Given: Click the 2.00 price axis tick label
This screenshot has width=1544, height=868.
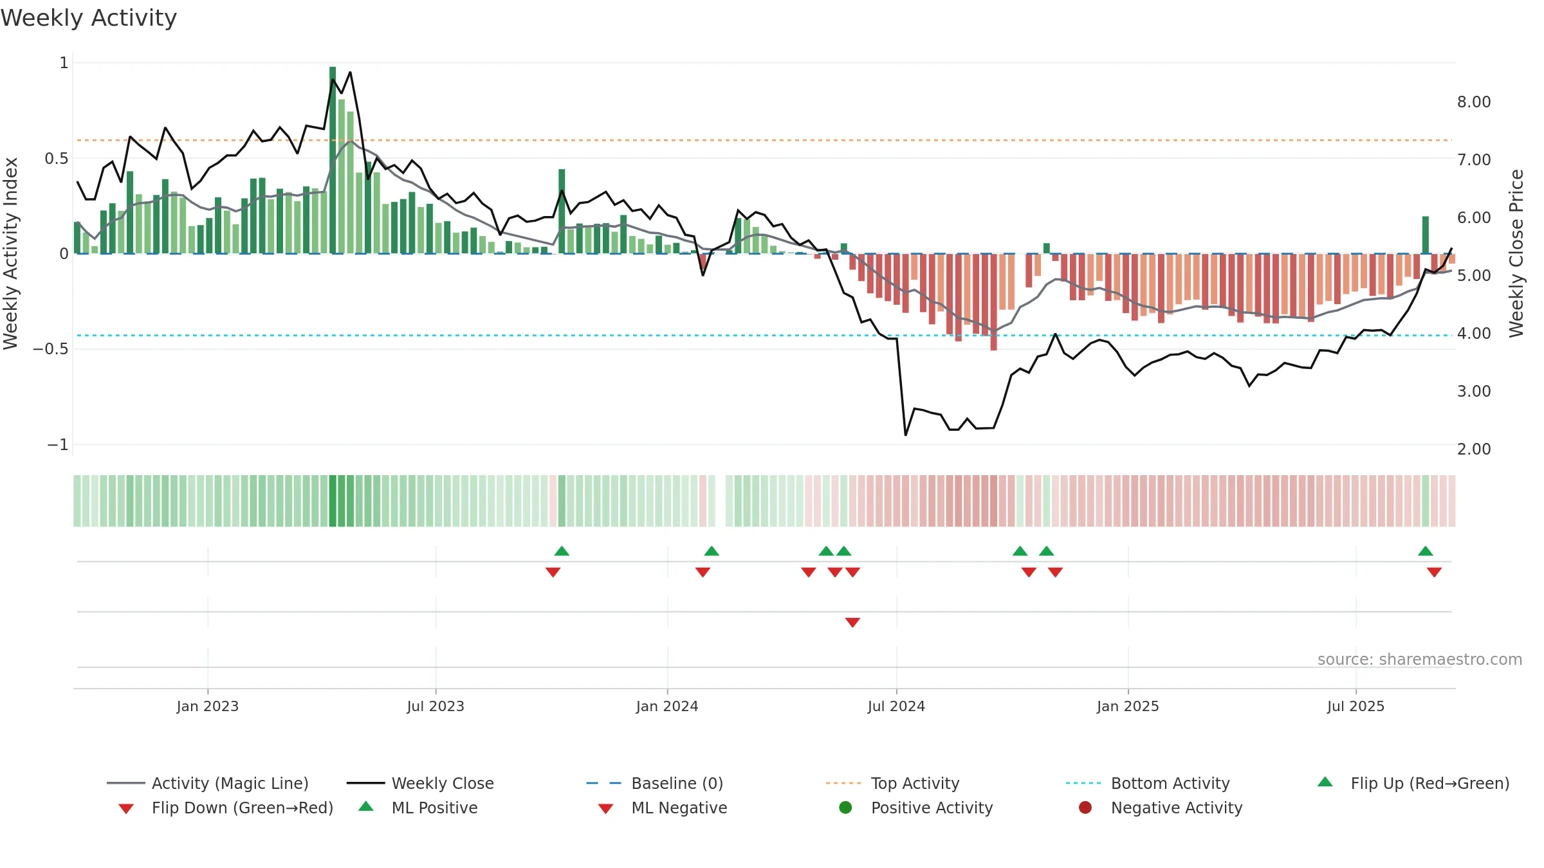Looking at the screenshot, I should pos(1474,449).
